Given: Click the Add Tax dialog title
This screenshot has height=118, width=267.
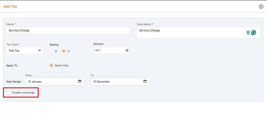Looking at the screenshot, I should 10,6.
